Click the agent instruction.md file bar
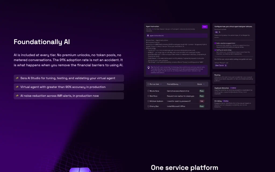This screenshot has height=172, width=275. coord(177,35)
